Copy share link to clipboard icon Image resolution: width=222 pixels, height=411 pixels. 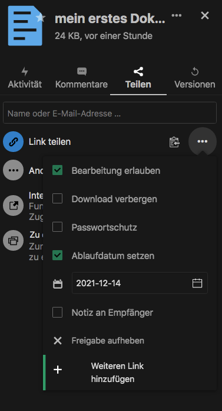tap(174, 142)
